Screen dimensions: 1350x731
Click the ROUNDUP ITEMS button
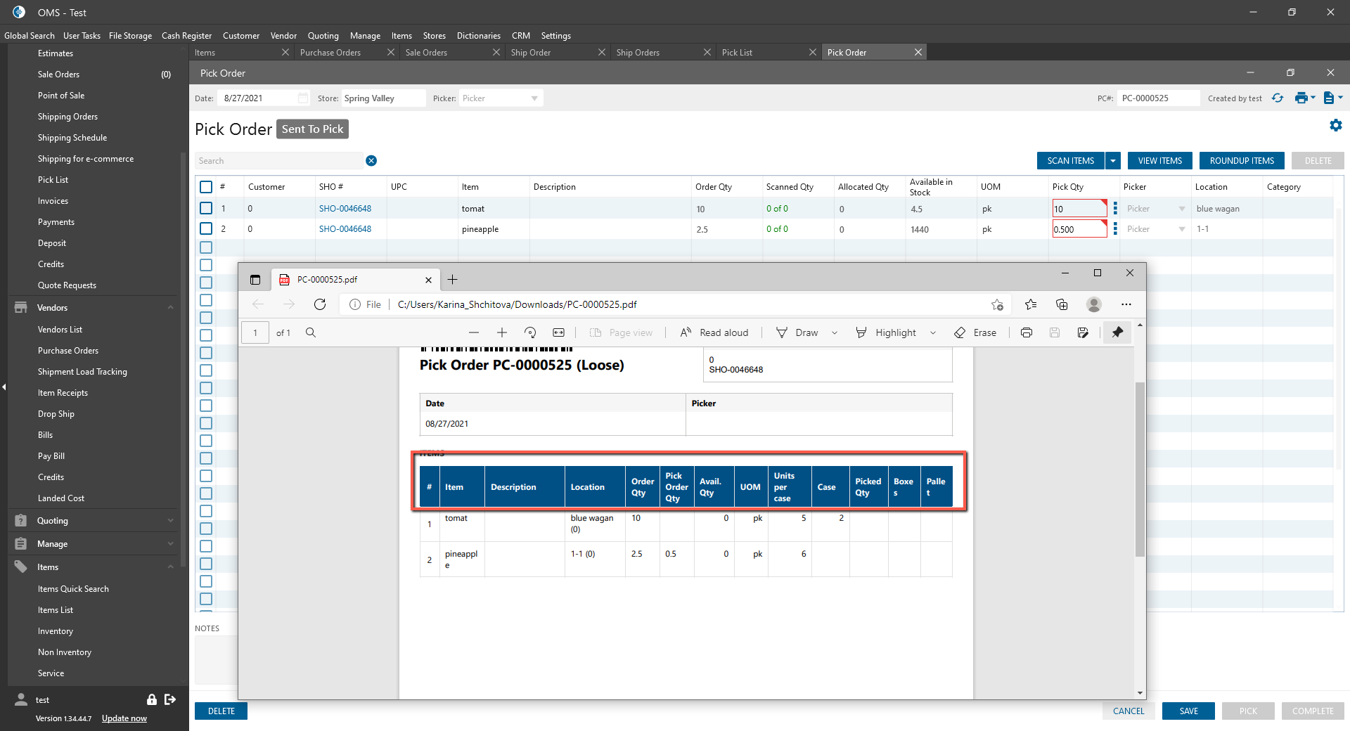[1241, 161]
